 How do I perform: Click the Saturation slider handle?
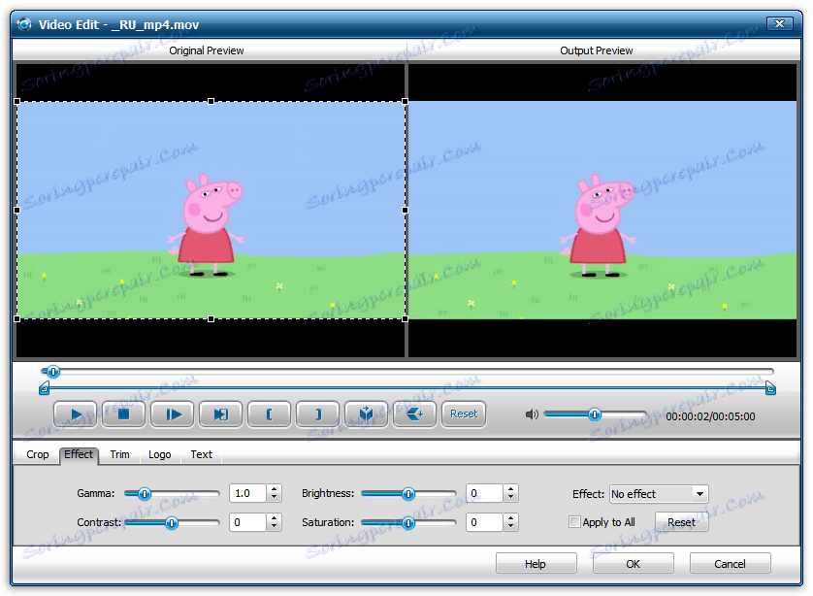(x=407, y=522)
